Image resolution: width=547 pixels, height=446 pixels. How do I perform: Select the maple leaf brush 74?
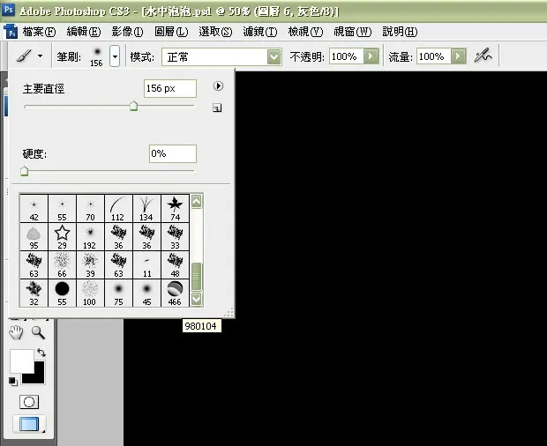[175, 208]
